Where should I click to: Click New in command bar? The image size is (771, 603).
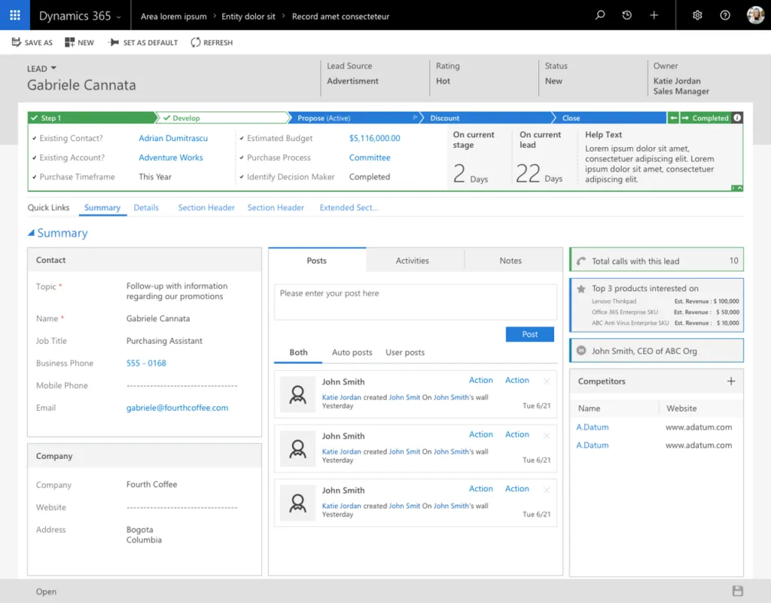[x=79, y=43]
